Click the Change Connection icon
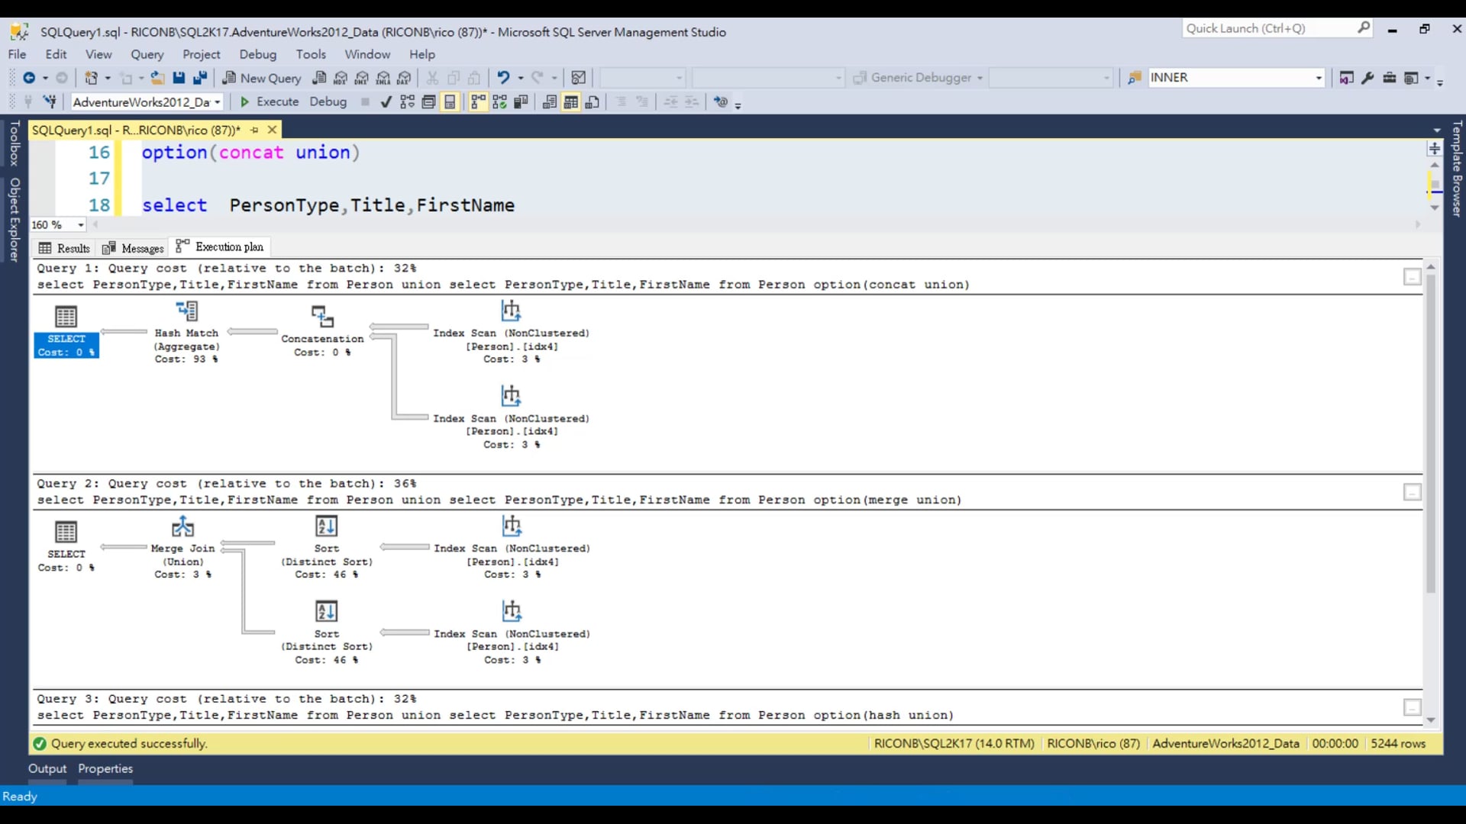 [50, 101]
